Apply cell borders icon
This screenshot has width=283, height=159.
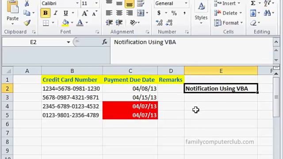click(x=46, y=23)
